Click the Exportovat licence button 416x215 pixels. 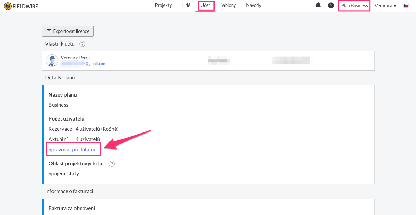point(68,31)
